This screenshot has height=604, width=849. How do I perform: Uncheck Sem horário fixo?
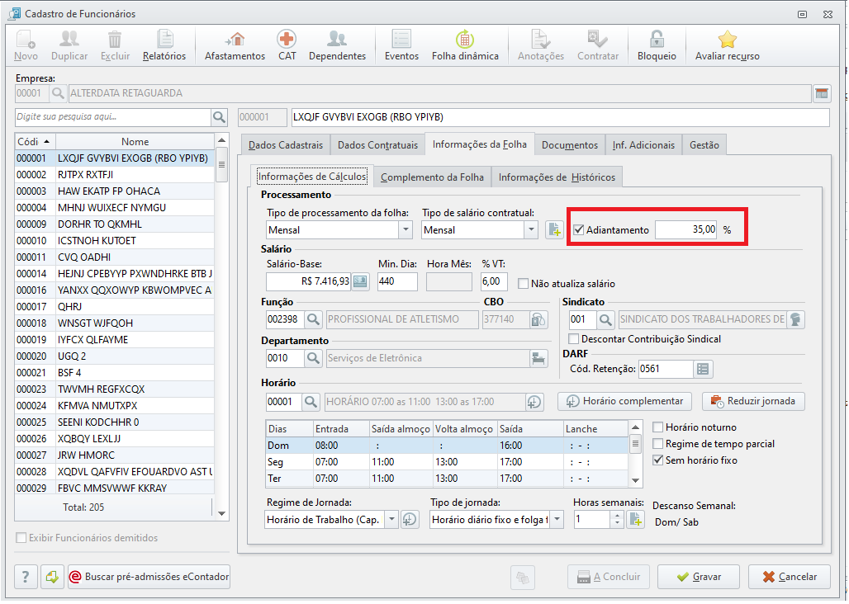tap(658, 460)
